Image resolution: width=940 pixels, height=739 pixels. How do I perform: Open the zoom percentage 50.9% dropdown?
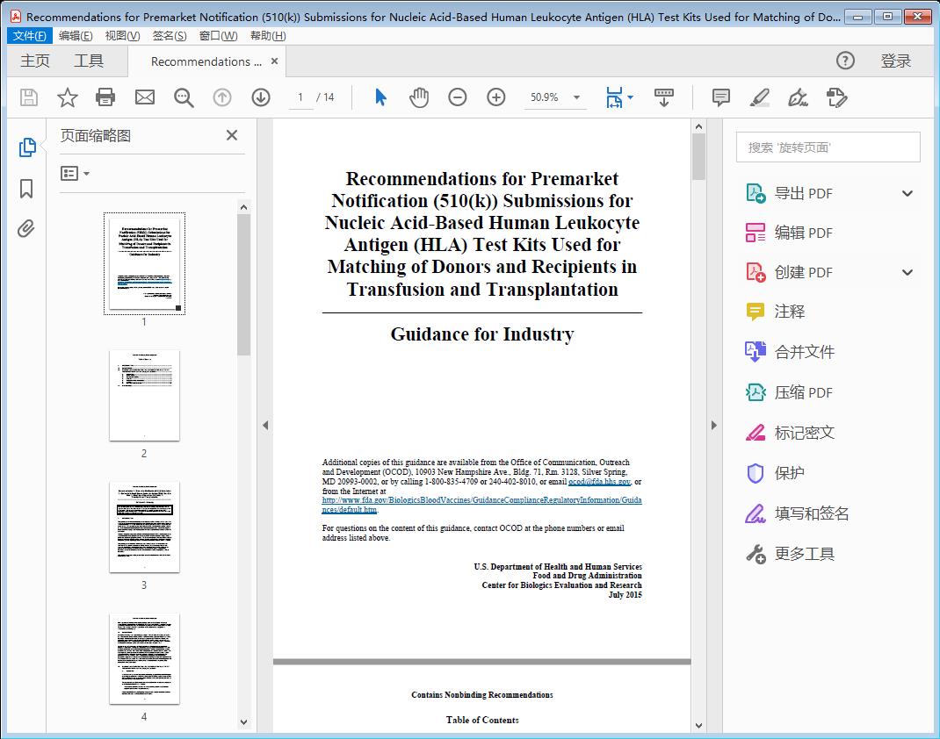[x=554, y=97]
